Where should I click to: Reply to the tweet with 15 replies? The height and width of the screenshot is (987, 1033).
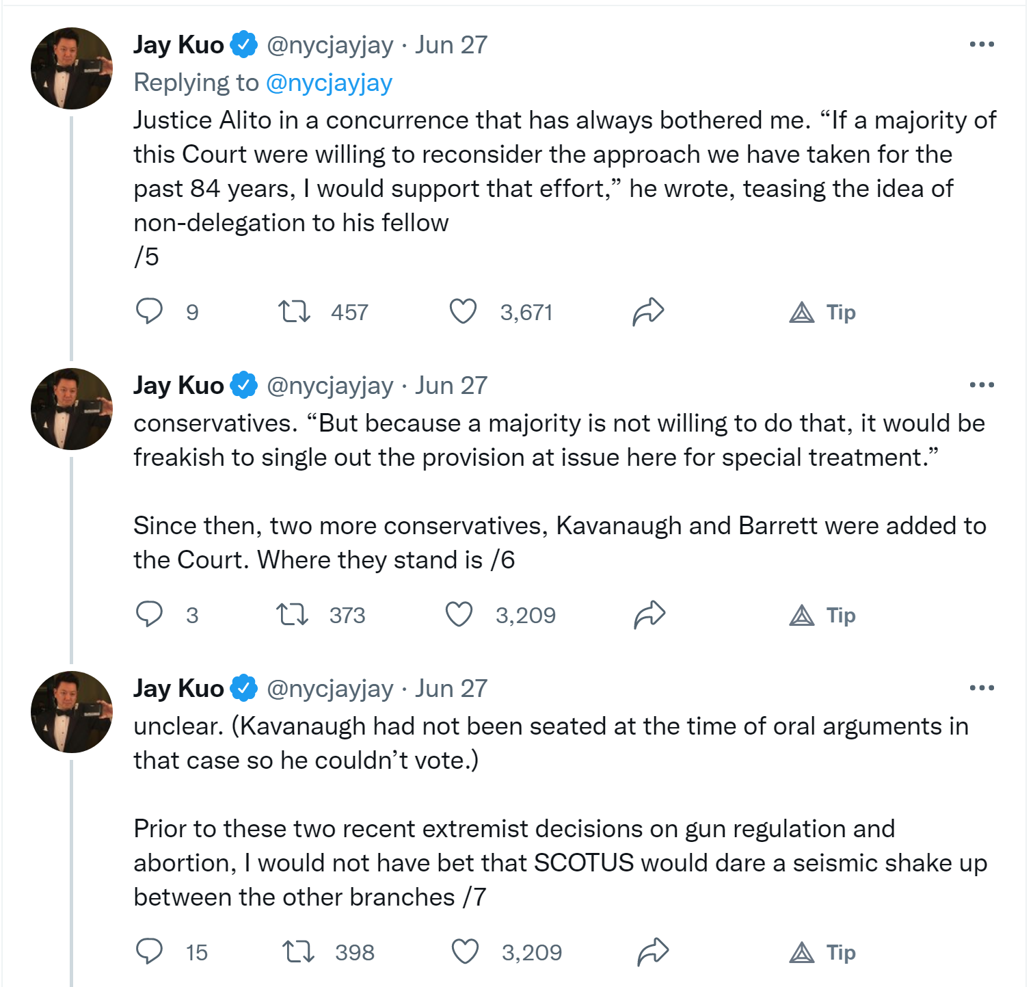[x=149, y=951]
